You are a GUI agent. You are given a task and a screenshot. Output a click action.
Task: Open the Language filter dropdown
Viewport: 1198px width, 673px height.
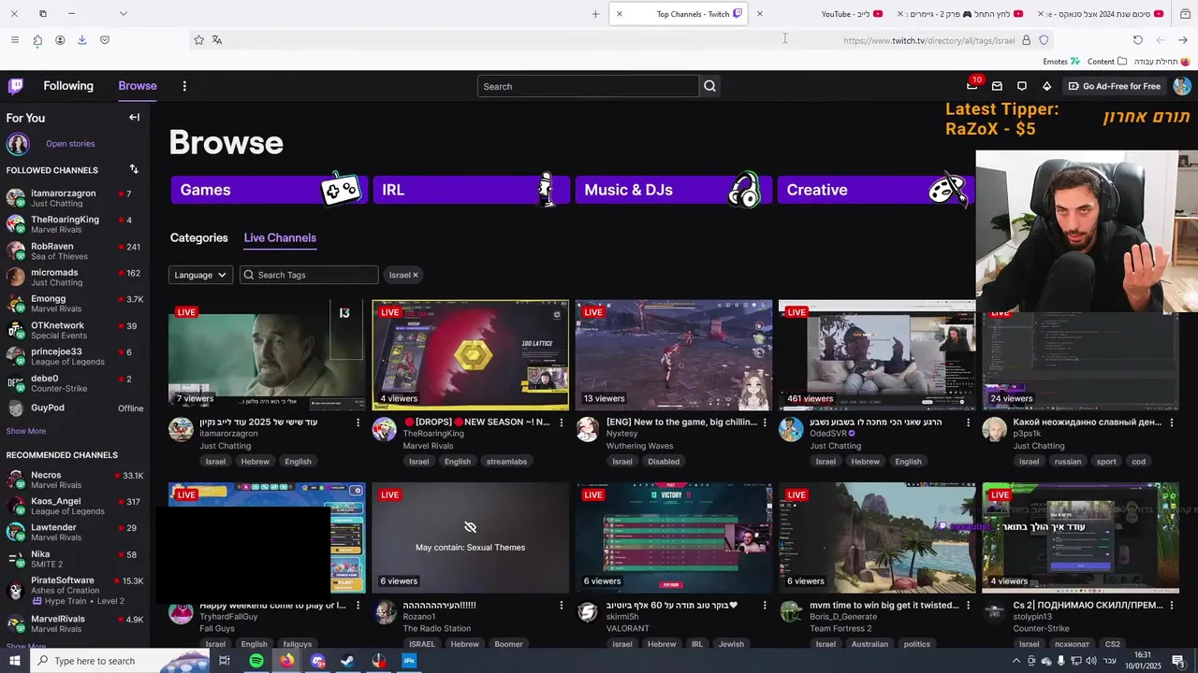tap(200, 275)
